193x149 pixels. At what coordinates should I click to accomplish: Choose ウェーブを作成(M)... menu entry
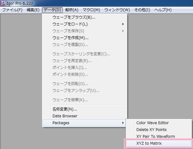85,38
